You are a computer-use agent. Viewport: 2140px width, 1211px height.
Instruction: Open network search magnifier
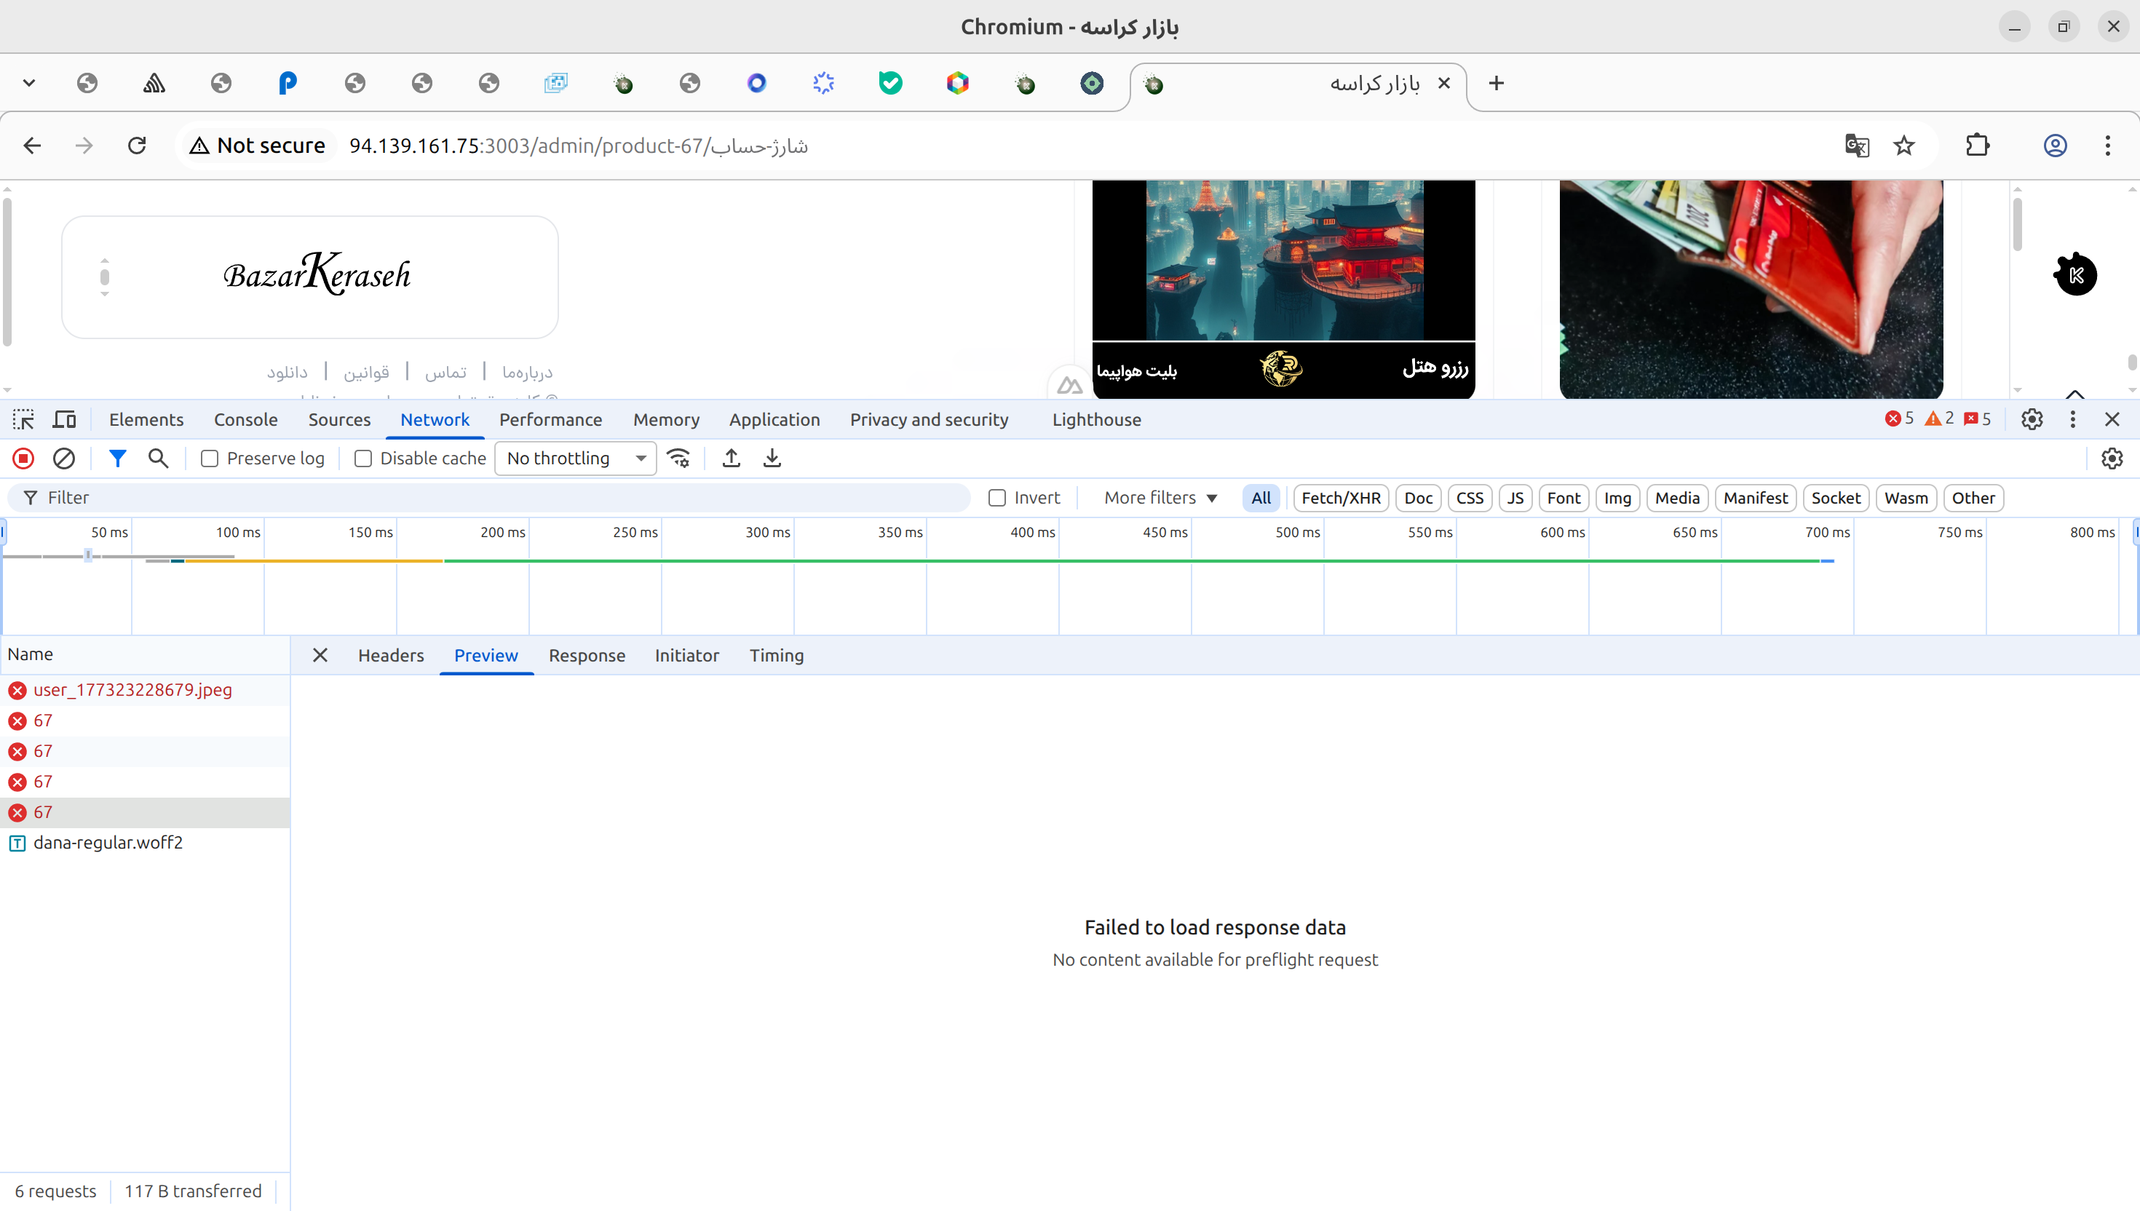(158, 458)
